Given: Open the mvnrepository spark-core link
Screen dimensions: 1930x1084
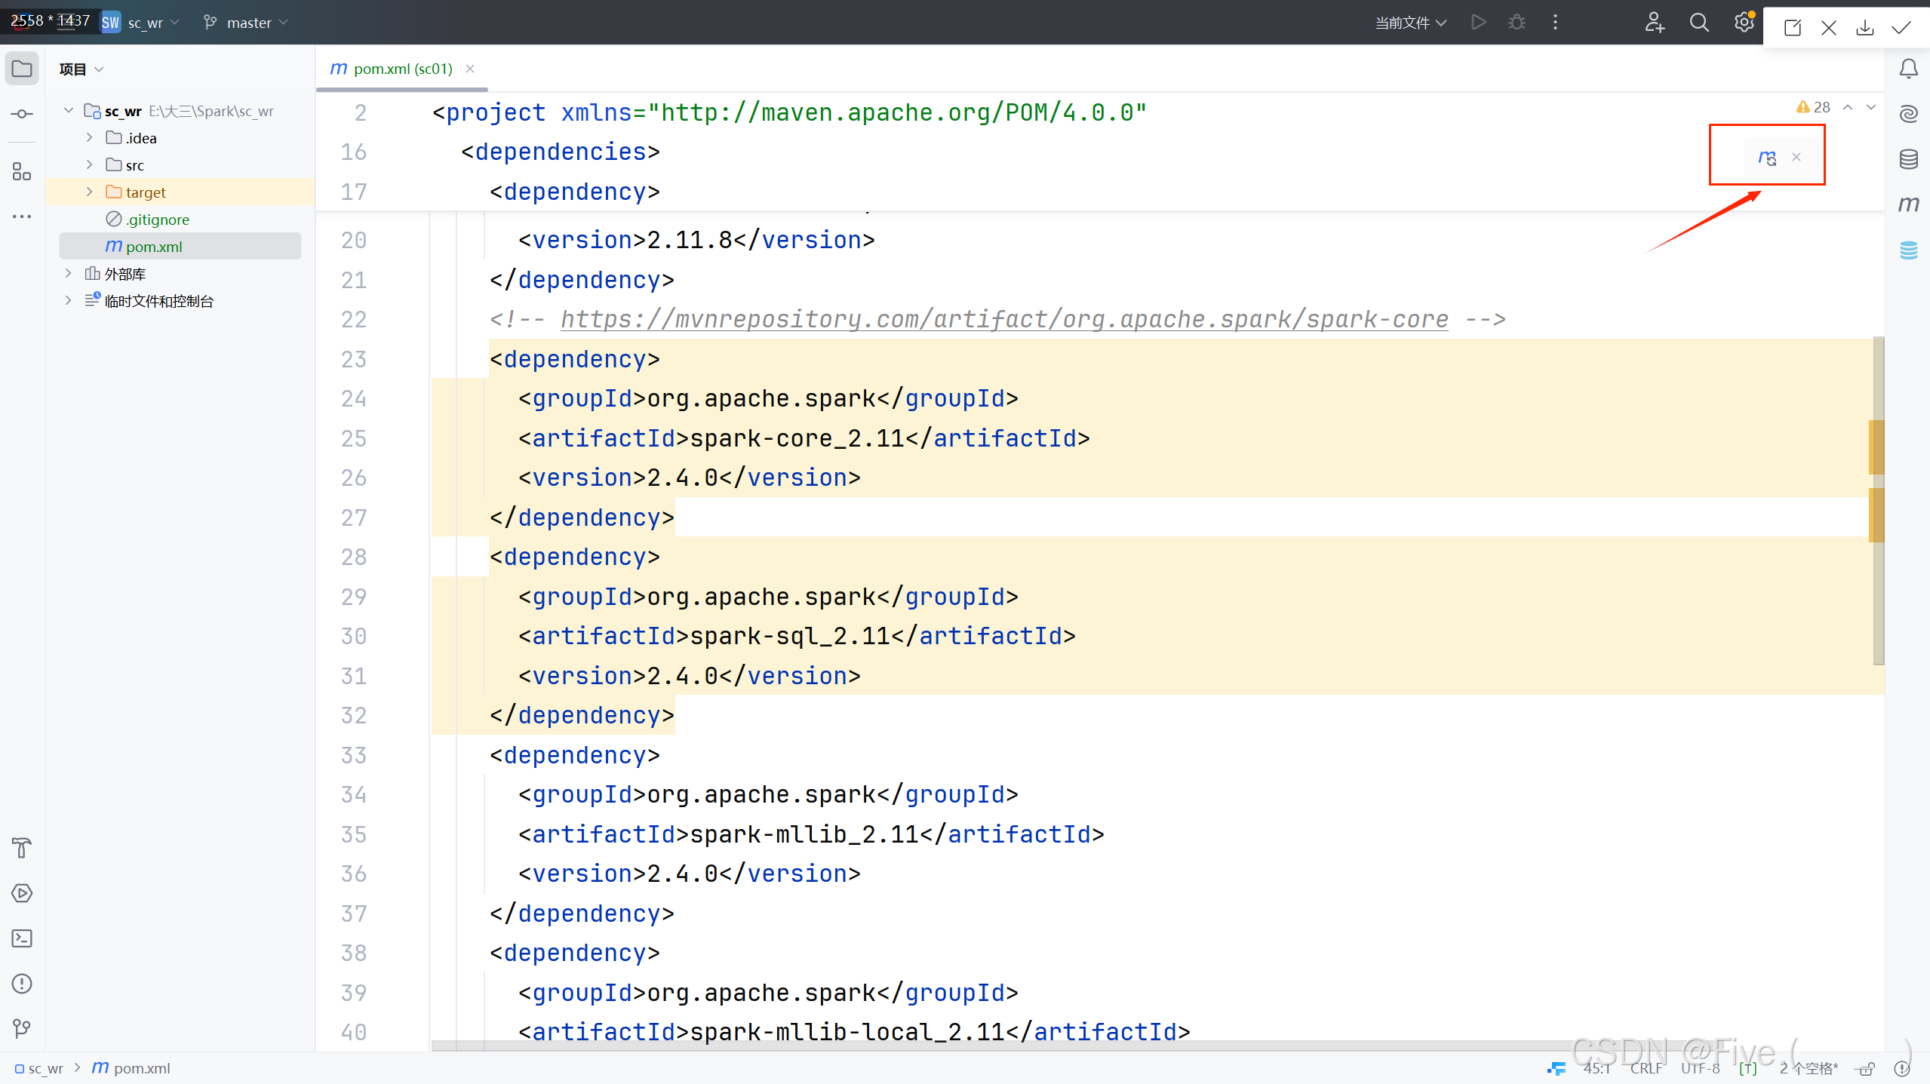Looking at the screenshot, I should coord(1003,319).
